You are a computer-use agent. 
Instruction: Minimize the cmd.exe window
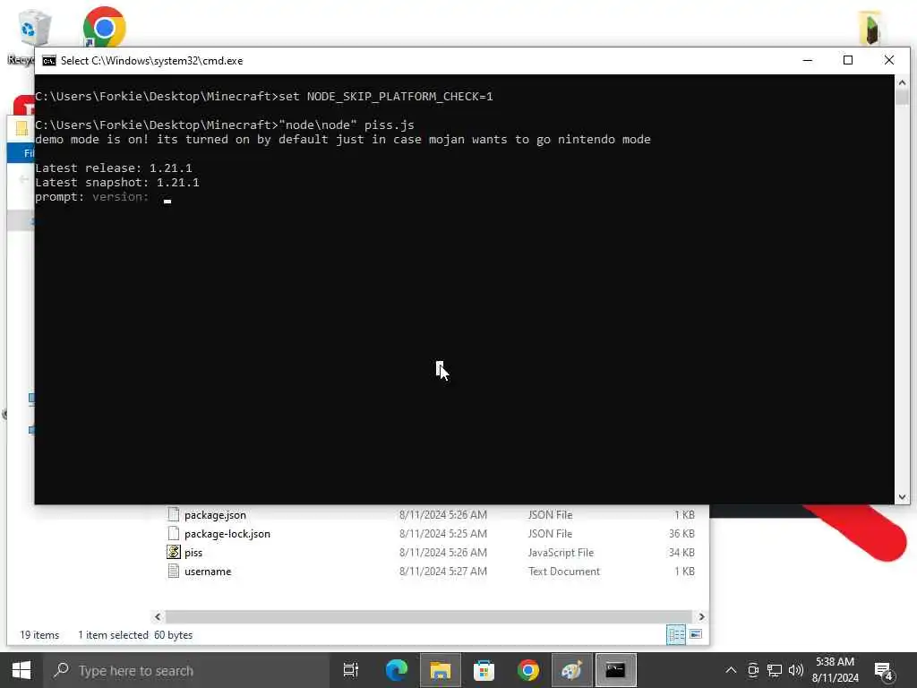click(807, 60)
